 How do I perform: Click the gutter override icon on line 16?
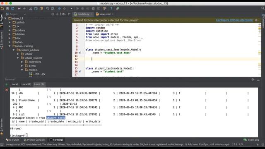point(80,72)
